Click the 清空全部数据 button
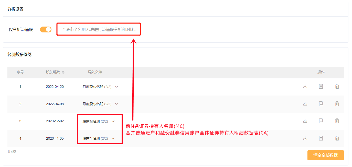 tap(325, 155)
